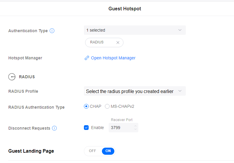Show the Disconnect Requests info tooltip icon
Screen dimensions: 234x163
point(54,128)
